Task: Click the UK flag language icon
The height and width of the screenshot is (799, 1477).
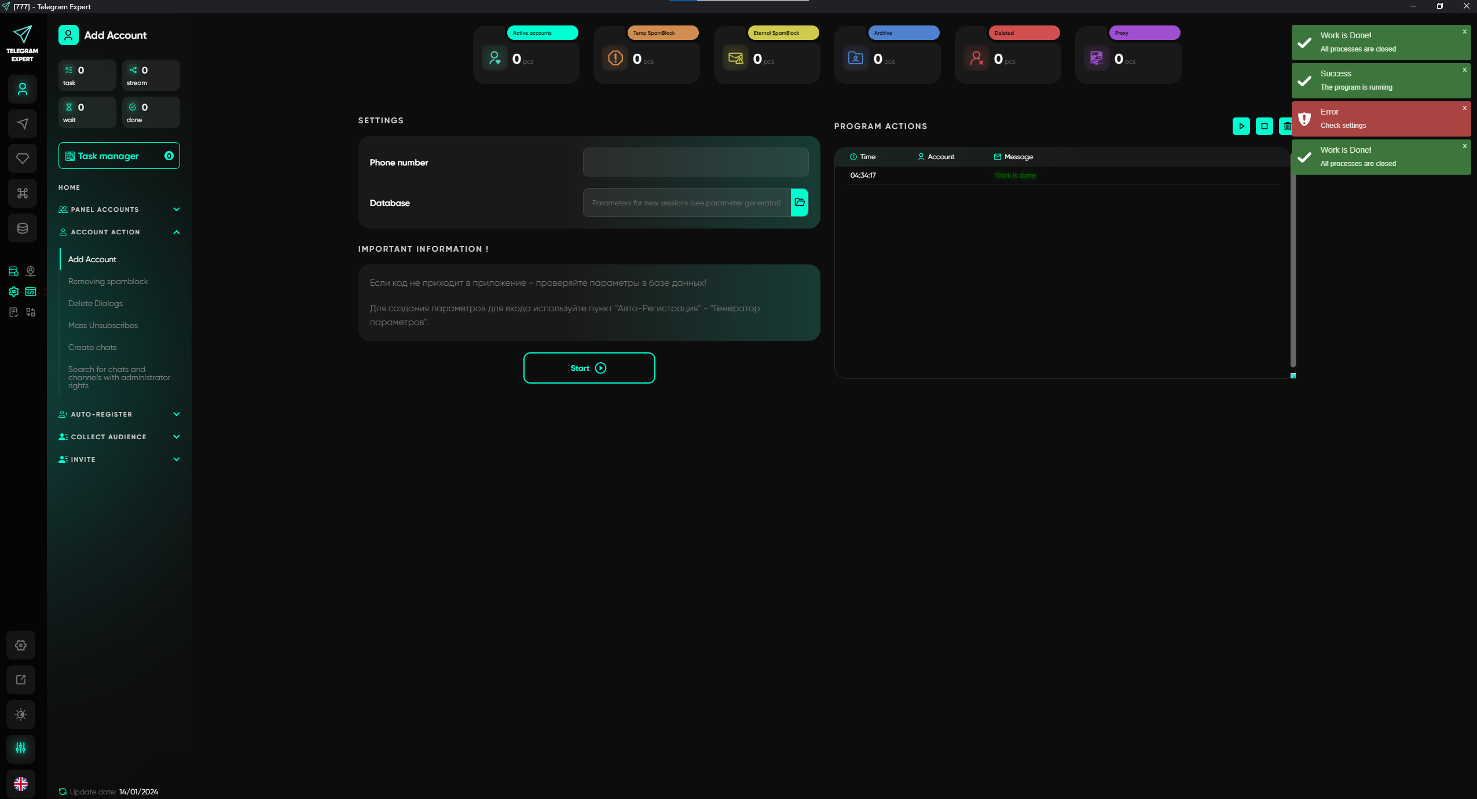Action: coord(21,784)
